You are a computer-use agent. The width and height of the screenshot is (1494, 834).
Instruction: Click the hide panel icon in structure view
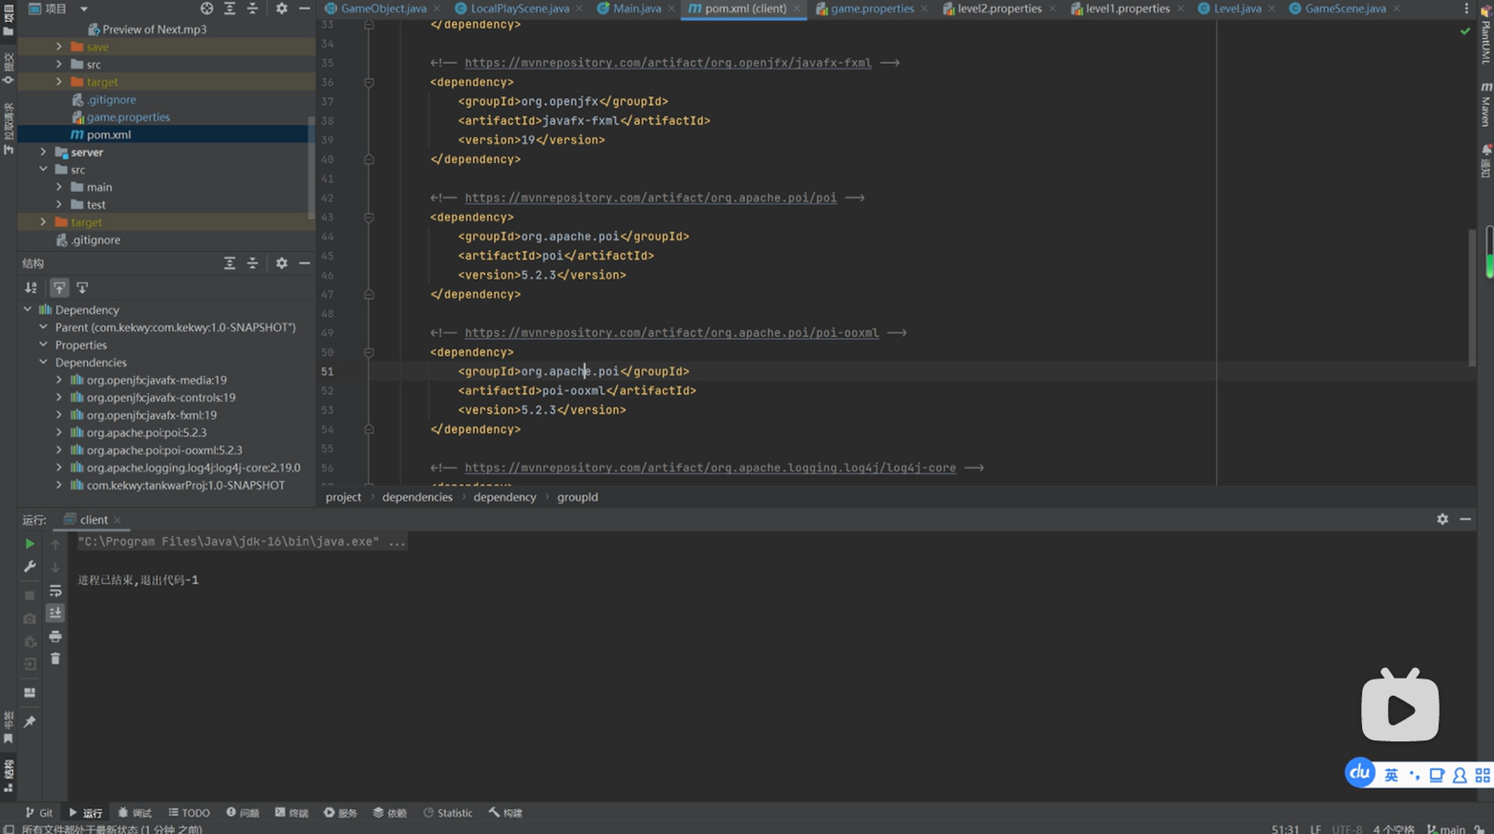point(303,263)
